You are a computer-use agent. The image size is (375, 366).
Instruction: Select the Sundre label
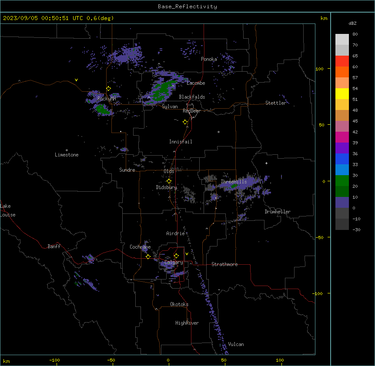point(127,170)
